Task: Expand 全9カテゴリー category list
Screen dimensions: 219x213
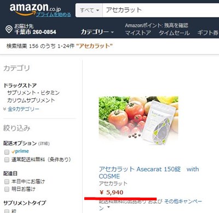Action: pos(24,109)
